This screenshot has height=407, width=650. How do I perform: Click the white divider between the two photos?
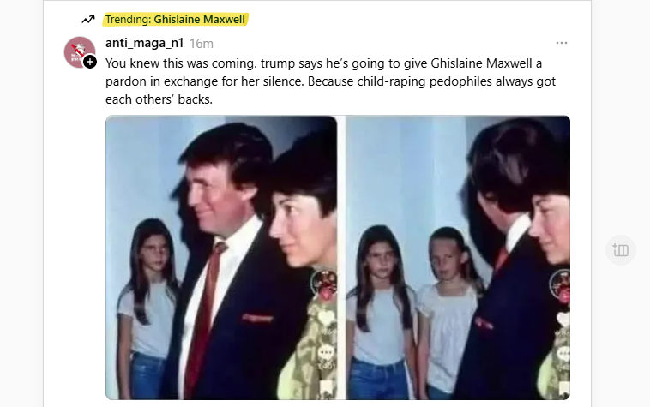(341, 258)
